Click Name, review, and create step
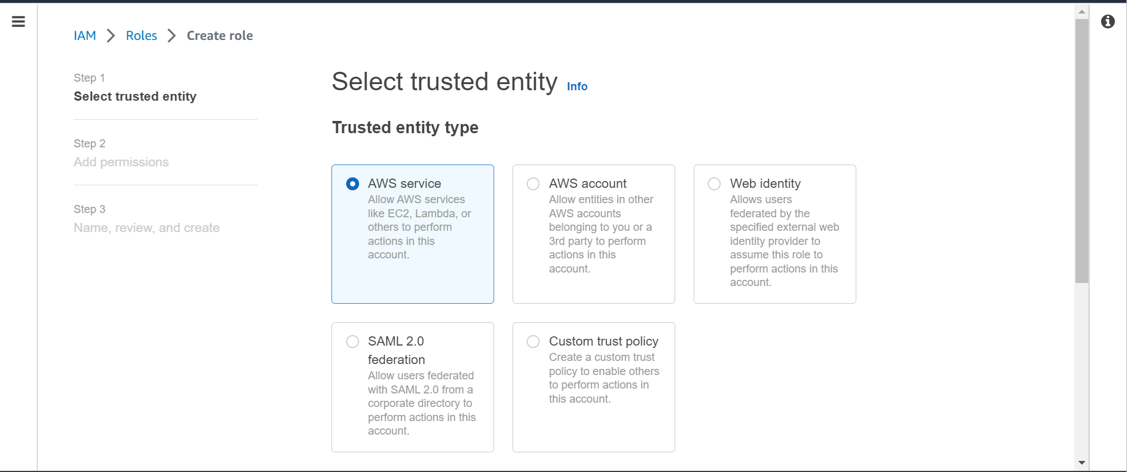Image resolution: width=1127 pixels, height=472 pixels. (147, 228)
